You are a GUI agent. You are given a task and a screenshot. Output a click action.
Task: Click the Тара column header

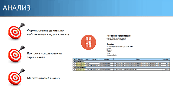pos(94,59)
